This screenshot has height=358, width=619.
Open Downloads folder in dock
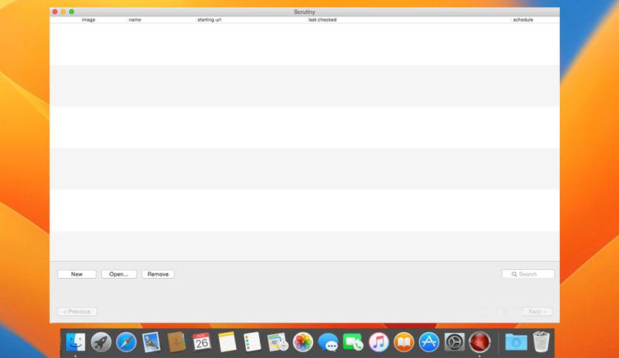click(x=516, y=342)
